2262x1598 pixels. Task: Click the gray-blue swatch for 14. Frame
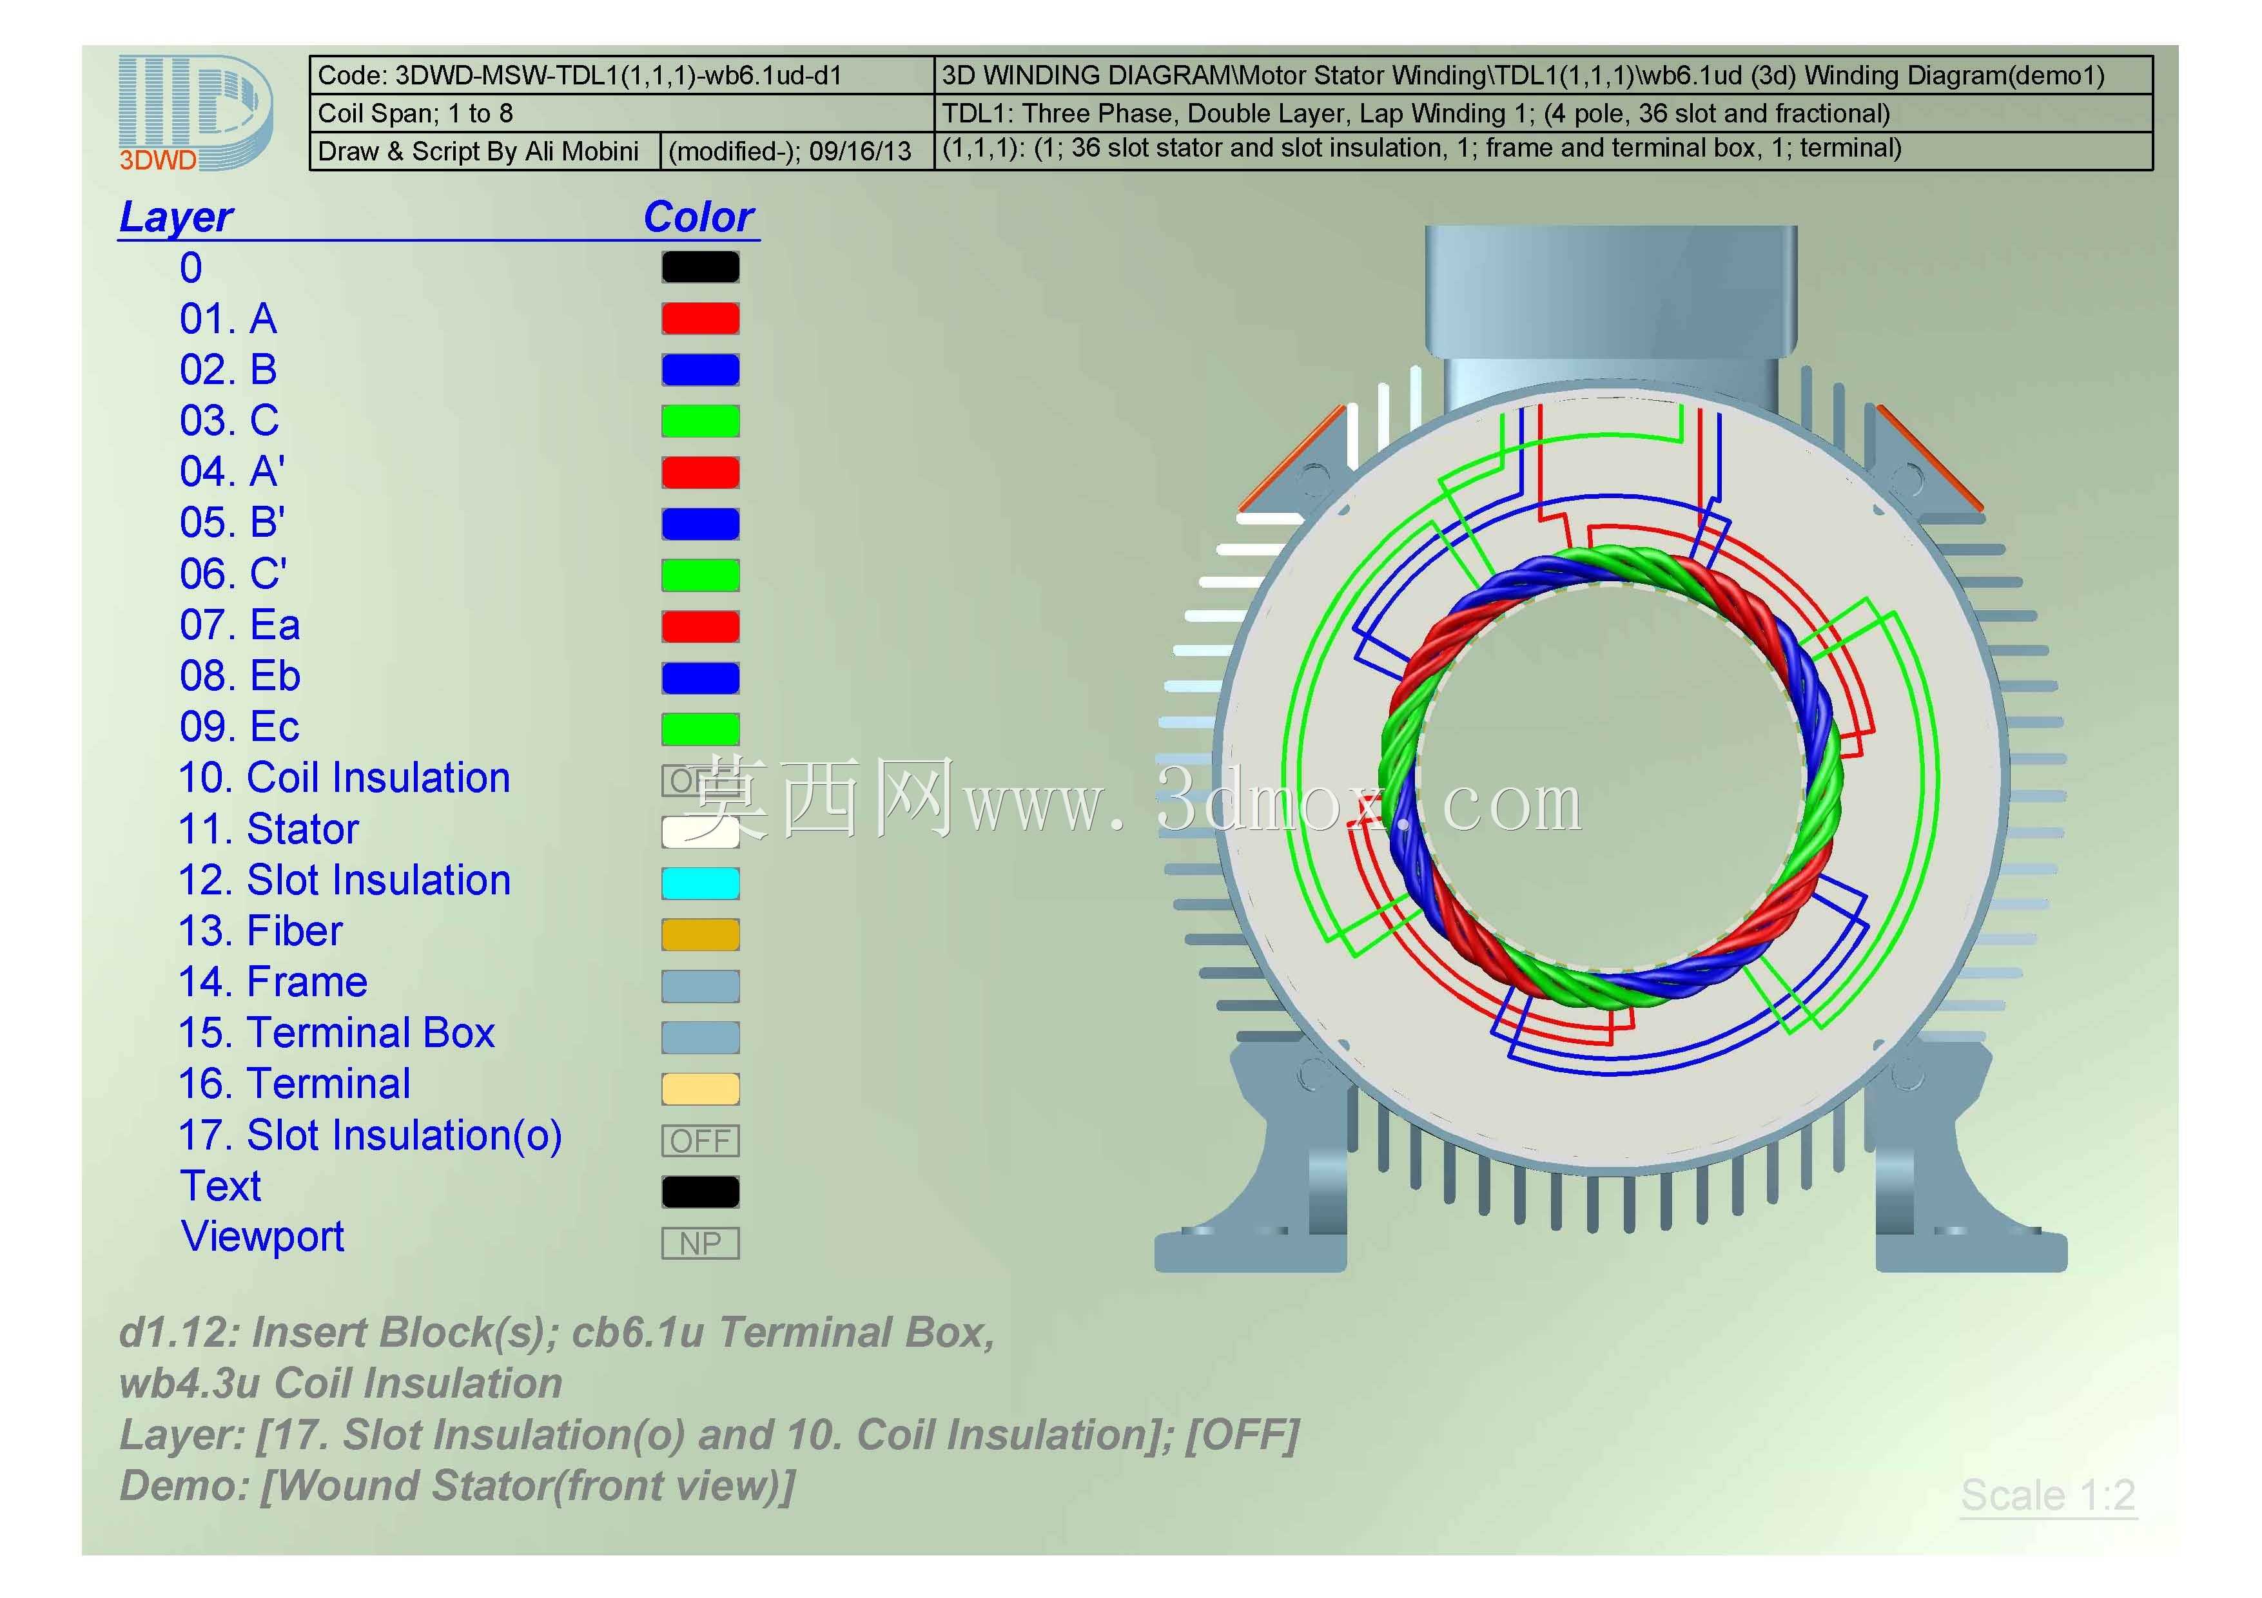701,986
